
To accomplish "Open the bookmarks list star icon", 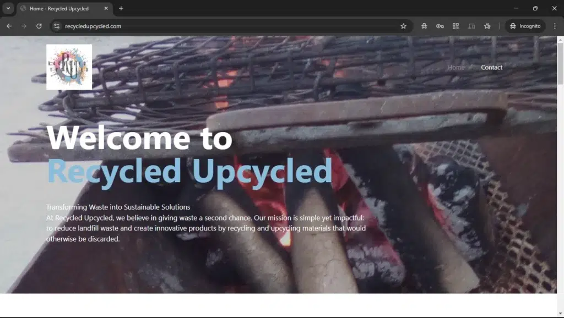I will 487,26.
